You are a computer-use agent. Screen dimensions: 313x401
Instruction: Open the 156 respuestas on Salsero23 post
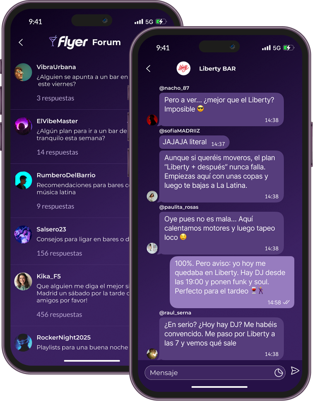point(59,254)
